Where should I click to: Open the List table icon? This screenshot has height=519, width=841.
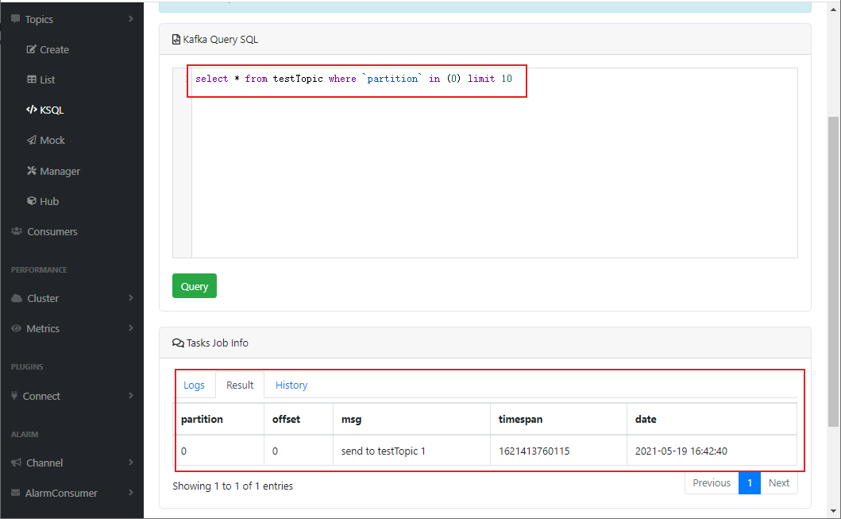click(x=32, y=79)
